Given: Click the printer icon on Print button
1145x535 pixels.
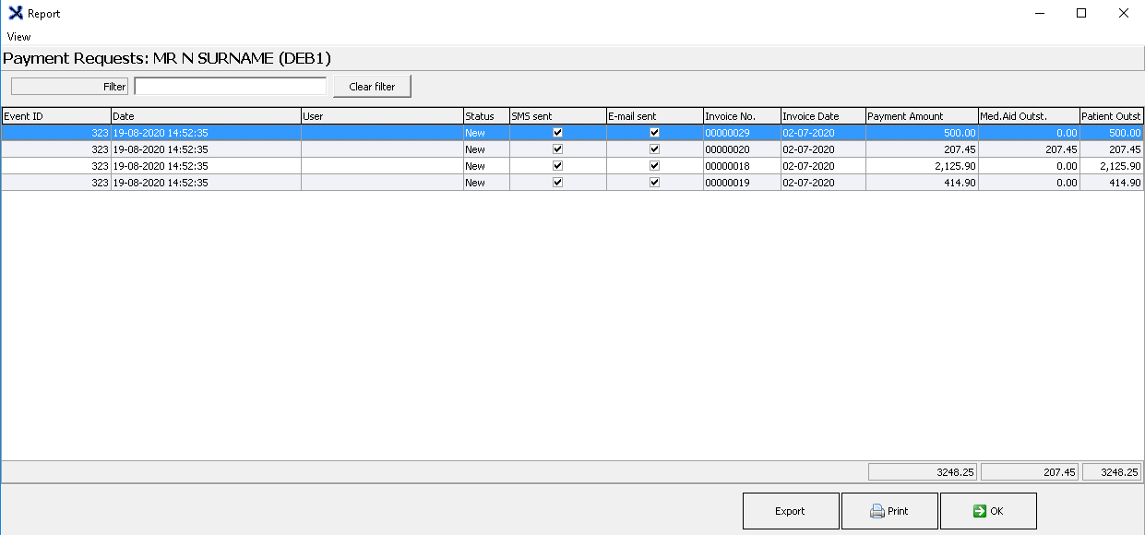Looking at the screenshot, I should point(877,511).
